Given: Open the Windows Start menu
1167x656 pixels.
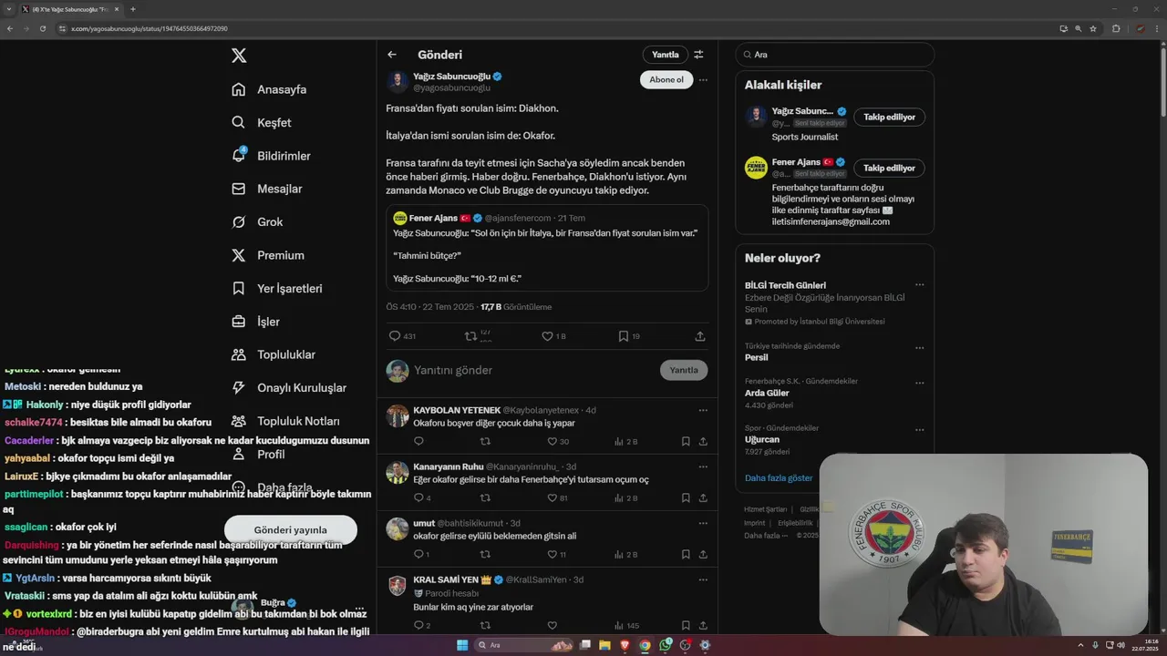Looking at the screenshot, I should point(462,645).
